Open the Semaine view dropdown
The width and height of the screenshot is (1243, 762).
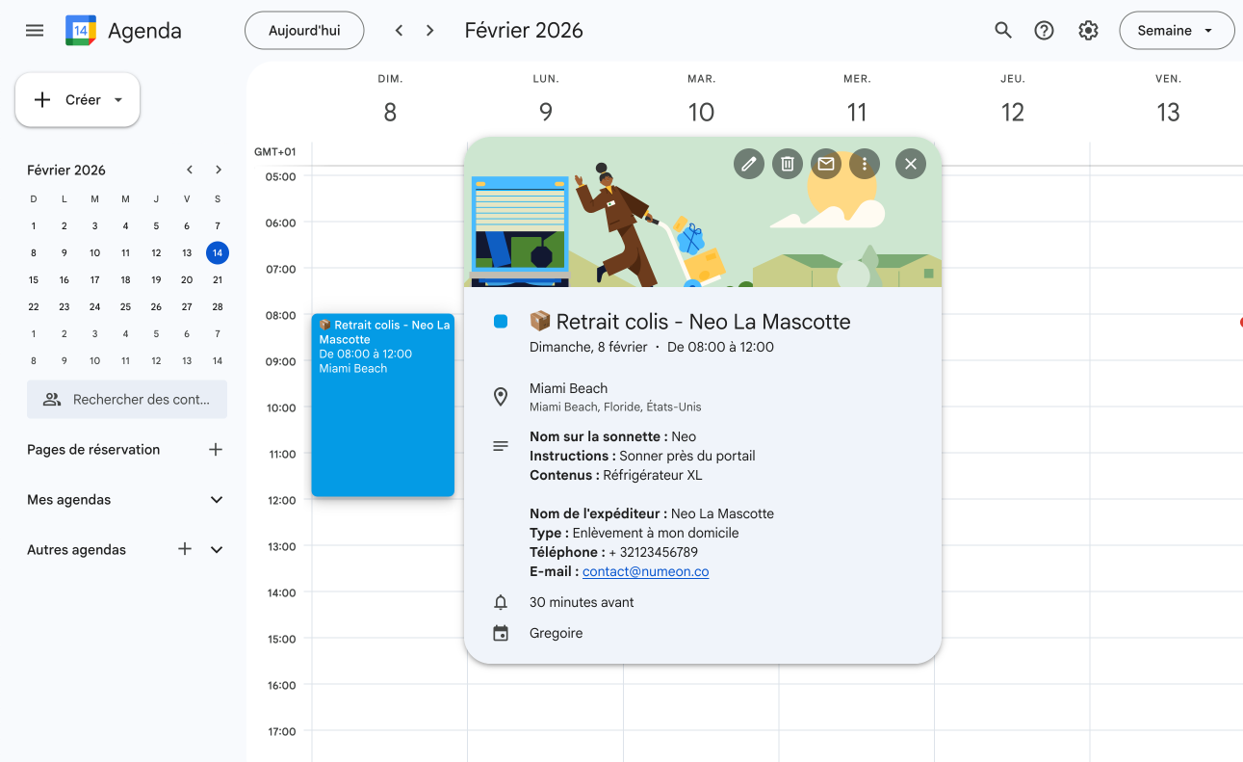click(x=1177, y=31)
